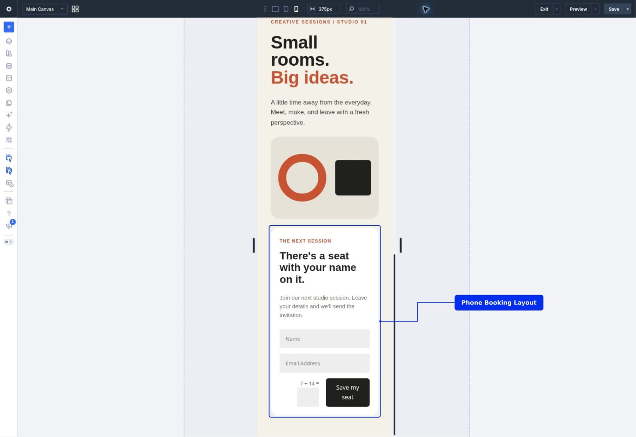Open the Layers panel icon
636x437 pixels.
point(9,41)
